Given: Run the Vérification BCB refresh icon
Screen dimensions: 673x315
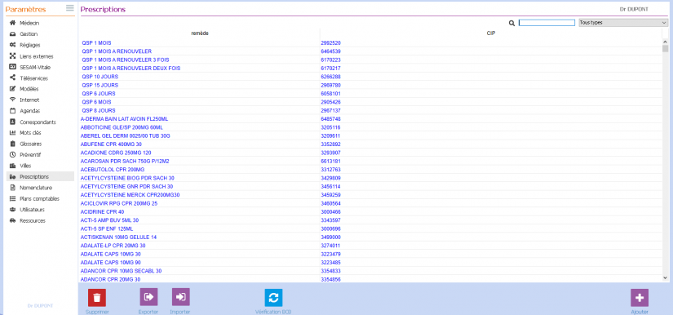Looking at the screenshot, I should 273,297.
